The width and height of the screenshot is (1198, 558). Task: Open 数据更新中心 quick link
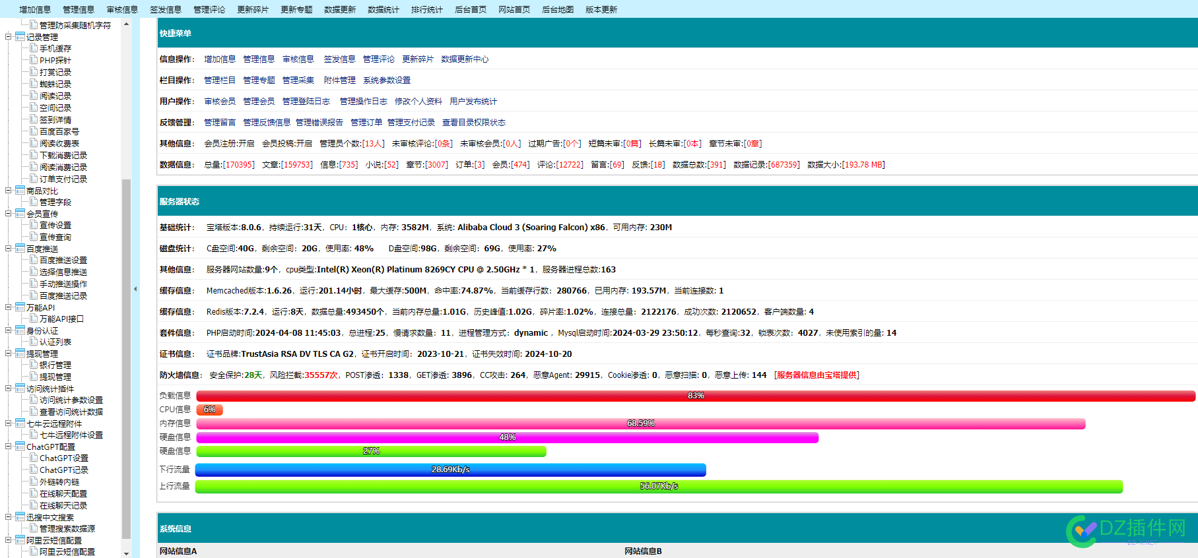tap(465, 59)
